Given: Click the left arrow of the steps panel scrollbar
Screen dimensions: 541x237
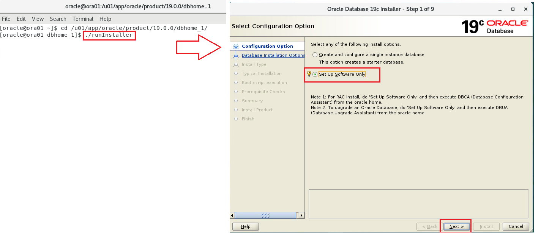Looking at the screenshot, I should [x=232, y=215].
